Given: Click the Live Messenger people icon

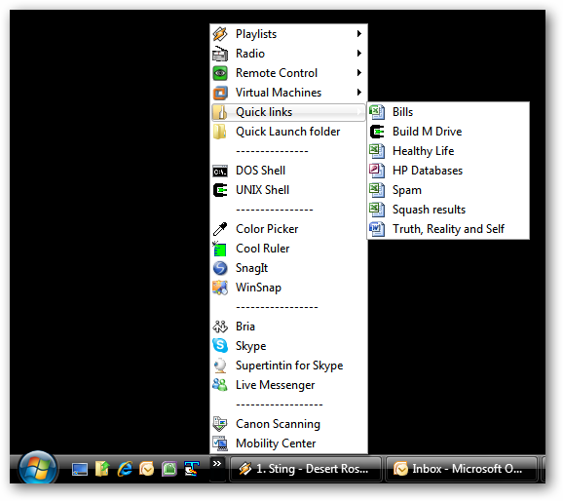Looking at the screenshot, I should 220,385.
